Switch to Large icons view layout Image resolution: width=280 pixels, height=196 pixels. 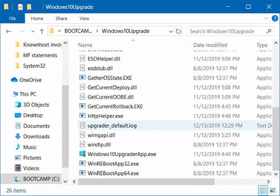click(273, 191)
